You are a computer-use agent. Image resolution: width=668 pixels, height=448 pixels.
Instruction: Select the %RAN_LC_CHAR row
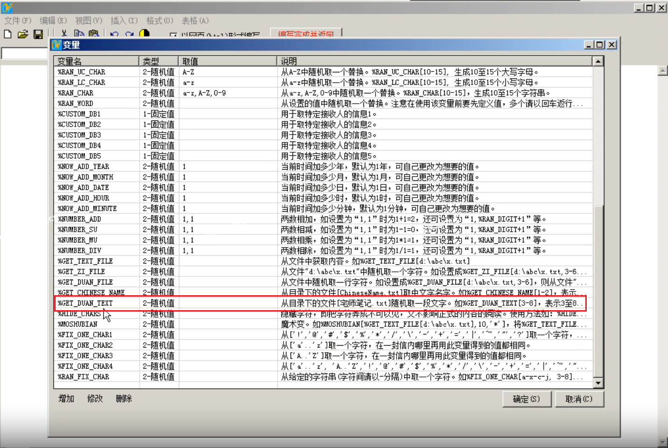(323, 82)
